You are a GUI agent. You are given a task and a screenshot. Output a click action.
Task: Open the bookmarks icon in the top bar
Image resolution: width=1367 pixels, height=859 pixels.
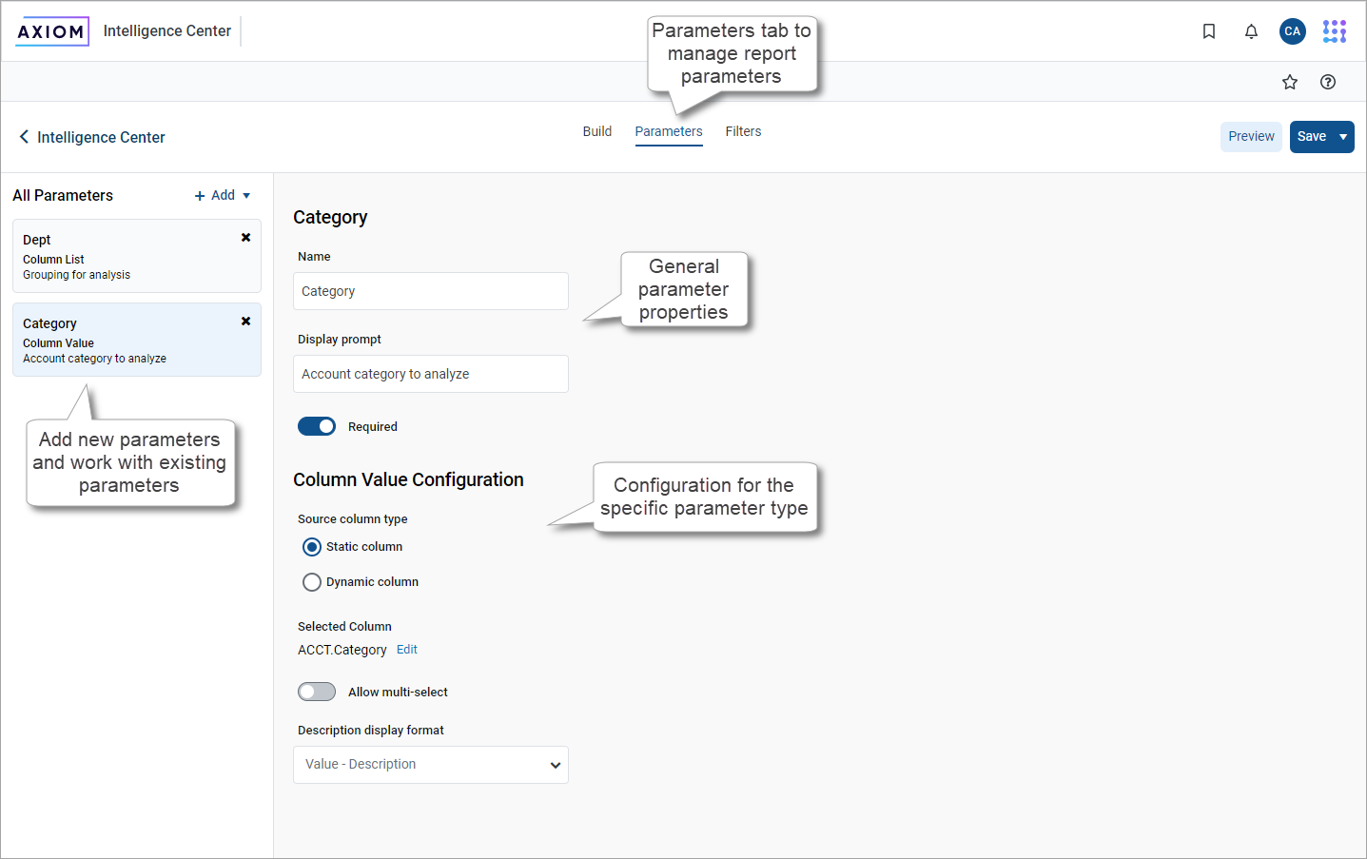pos(1209,31)
